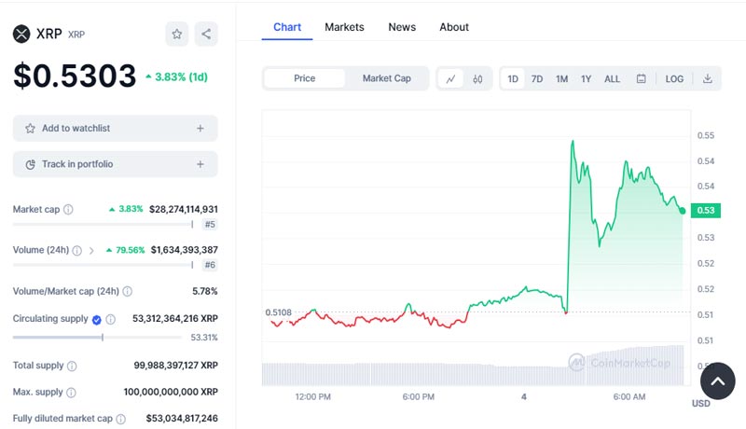Open the Markets tab
Viewport: 746px width, 429px height.
(344, 27)
